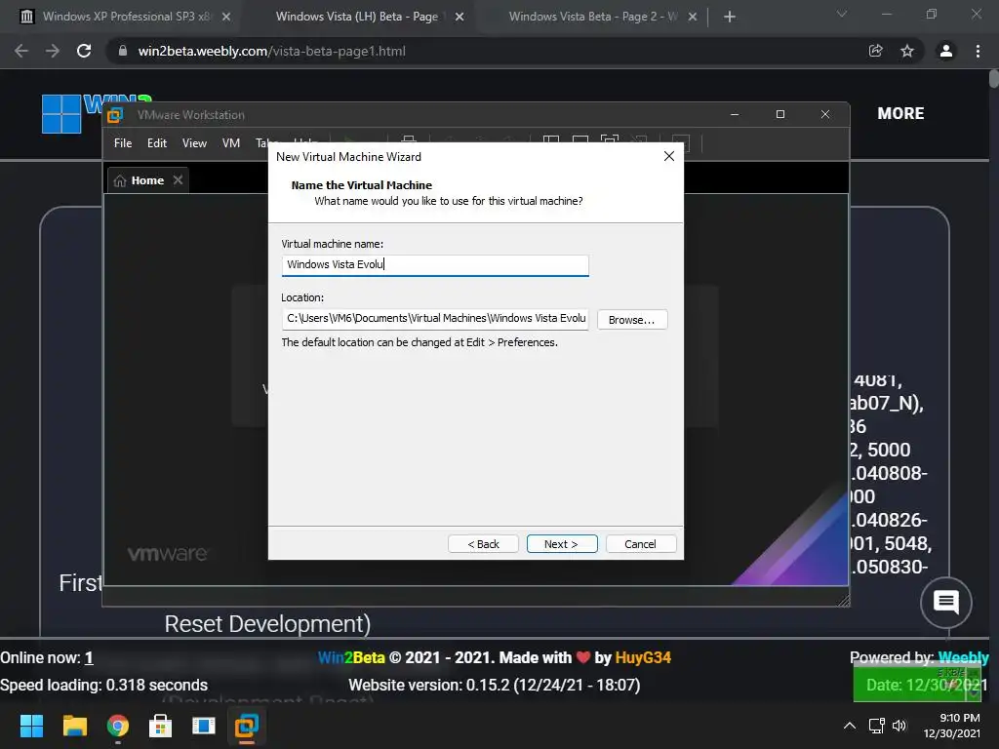Close the Windows Vista (LH) Beta browser tab
999x749 pixels.
(460, 18)
